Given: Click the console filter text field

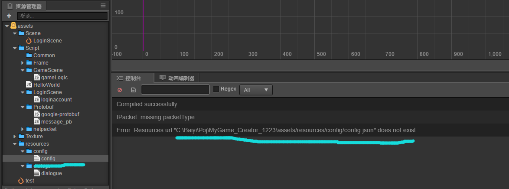Looking at the screenshot, I should point(175,90).
